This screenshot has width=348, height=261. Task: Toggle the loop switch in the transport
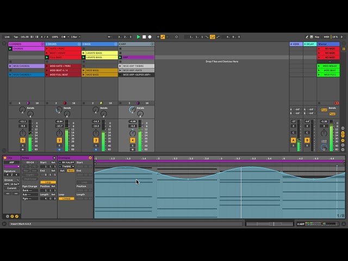(212, 37)
